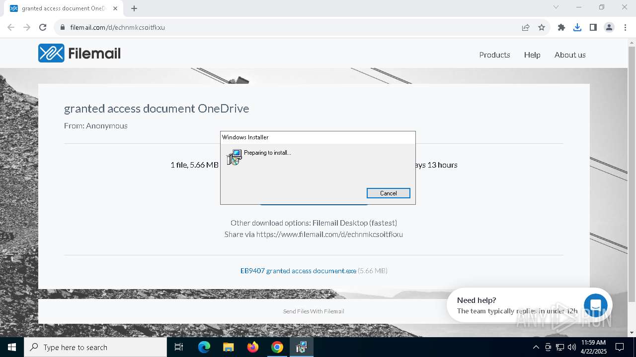Image resolution: width=636 pixels, height=357 pixels.
Task: Open the volume speaker icon
Action: click(x=572, y=347)
